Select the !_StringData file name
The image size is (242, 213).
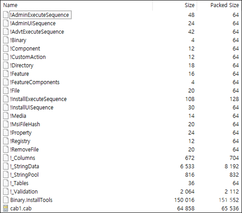24,166
